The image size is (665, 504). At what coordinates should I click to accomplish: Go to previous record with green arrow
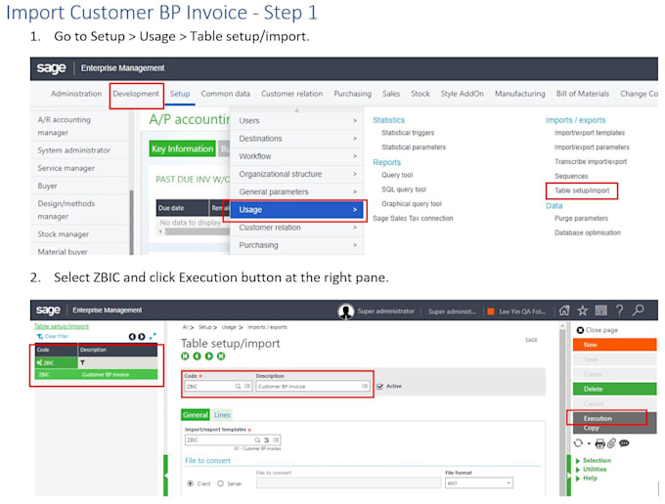click(x=197, y=357)
